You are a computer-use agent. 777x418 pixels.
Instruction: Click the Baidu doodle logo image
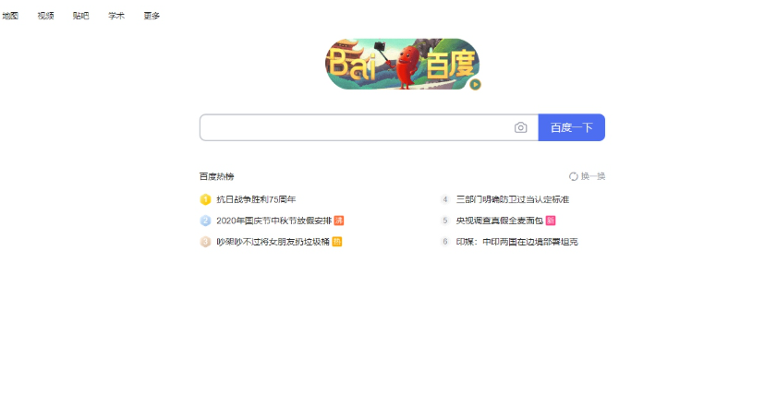[403, 65]
